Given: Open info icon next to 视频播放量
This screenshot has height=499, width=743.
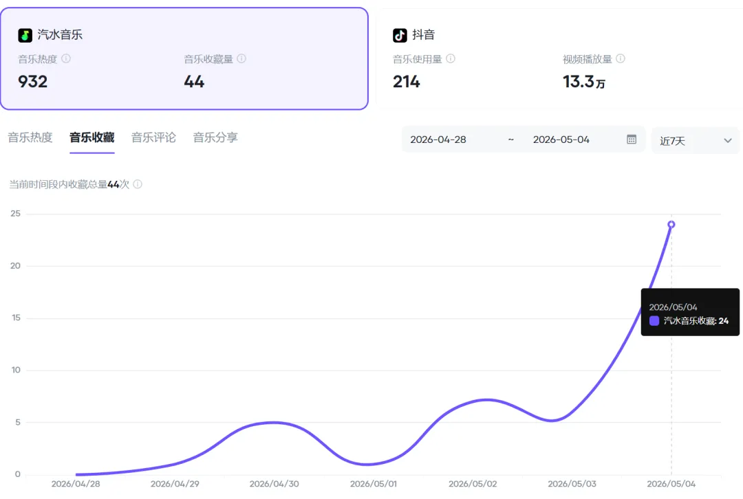Looking at the screenshot, I should coord(621,58).
